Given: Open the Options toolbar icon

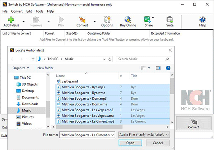Looking at the screenshot, I should click(107, 22).
